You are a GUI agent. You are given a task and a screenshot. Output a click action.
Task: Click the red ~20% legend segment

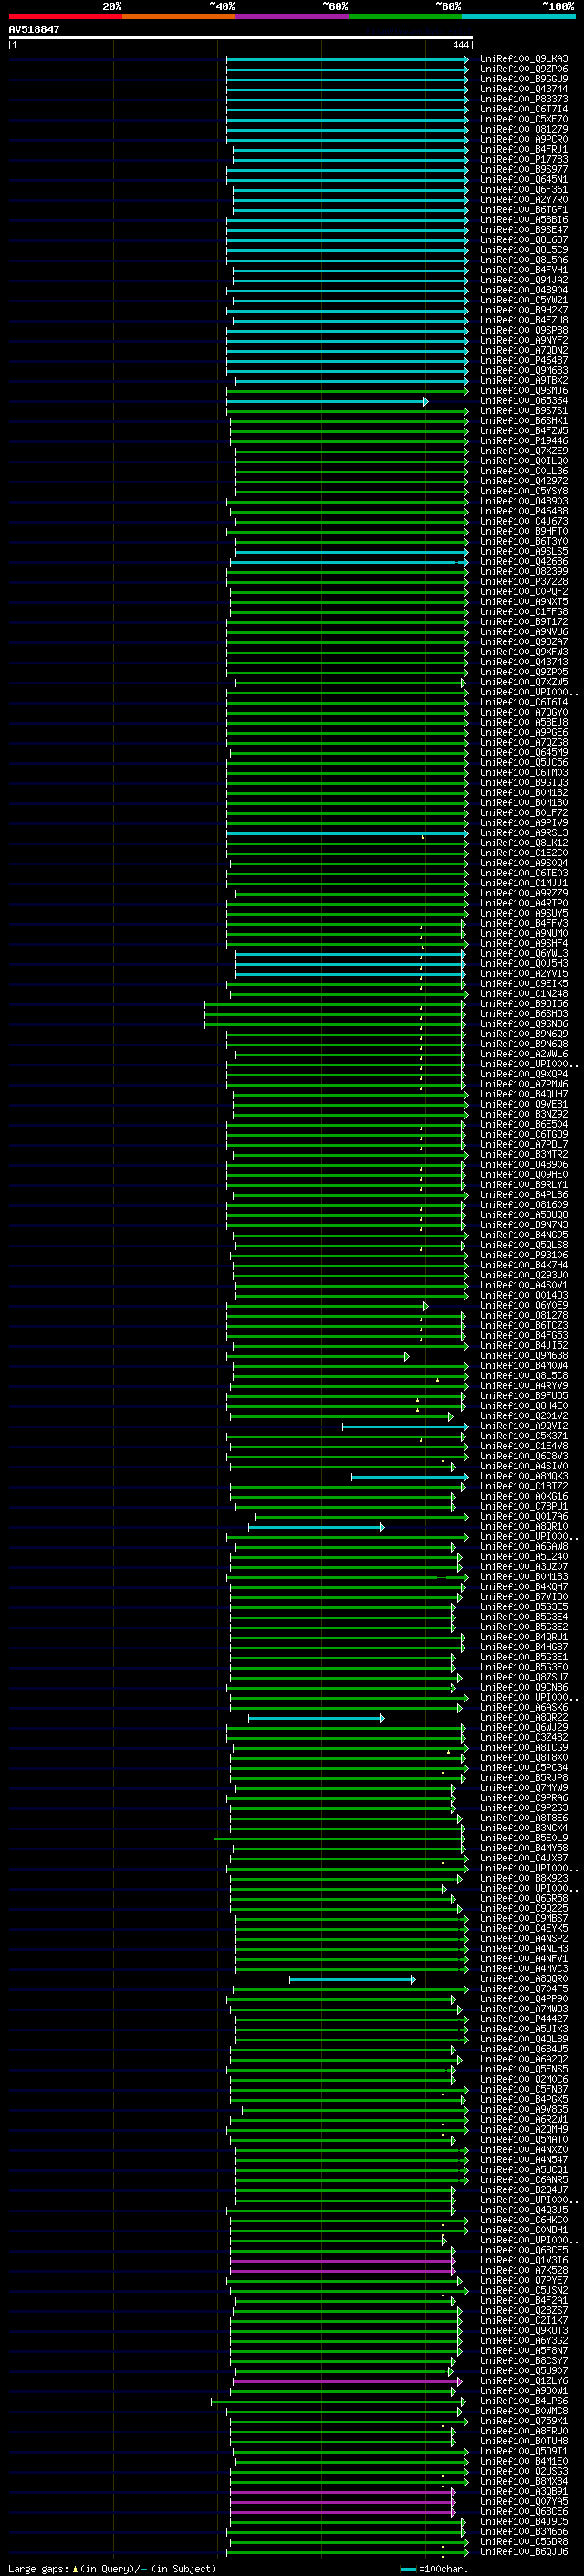coord(65,16)
